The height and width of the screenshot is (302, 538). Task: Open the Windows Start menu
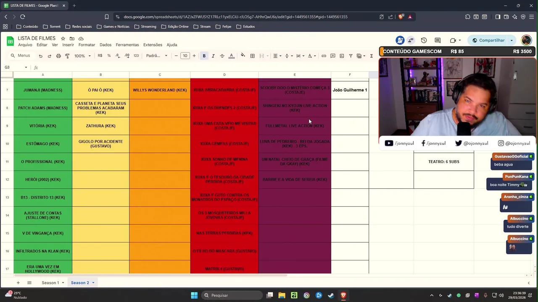tap(194, 295)
